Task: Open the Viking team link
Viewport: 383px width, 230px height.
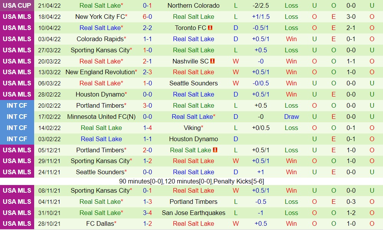Action: point(192,128)
